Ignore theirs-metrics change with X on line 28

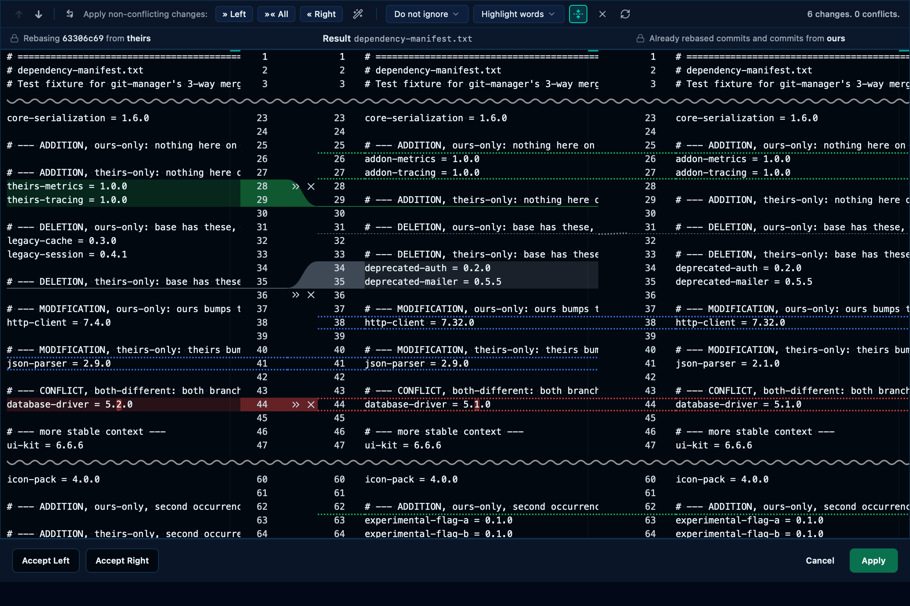coord(311,186)
